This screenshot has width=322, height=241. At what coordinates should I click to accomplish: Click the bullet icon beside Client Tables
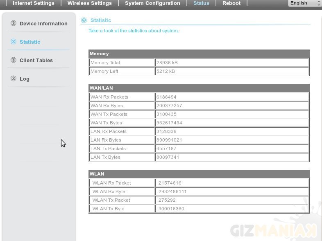tap(14, 60)
